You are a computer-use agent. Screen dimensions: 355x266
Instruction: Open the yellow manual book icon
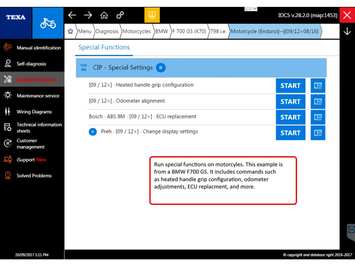(x=152, y=15)
